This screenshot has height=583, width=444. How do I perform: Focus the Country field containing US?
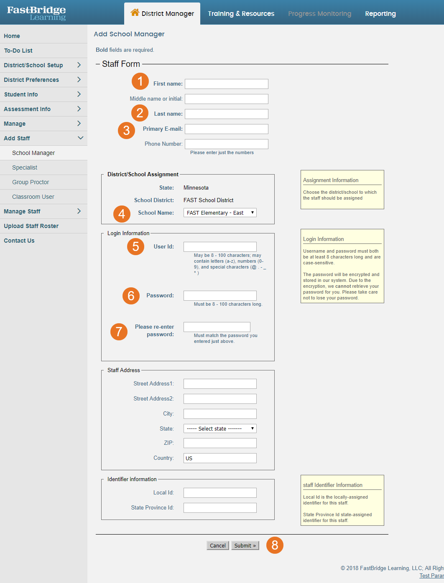[220, 458]
